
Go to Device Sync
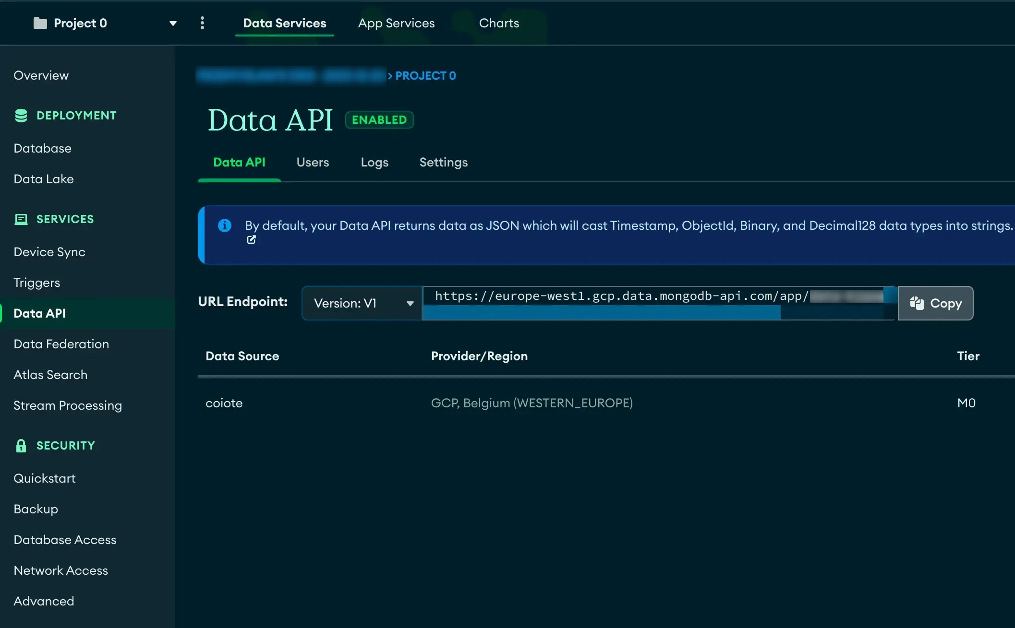(x=49, y=252)
